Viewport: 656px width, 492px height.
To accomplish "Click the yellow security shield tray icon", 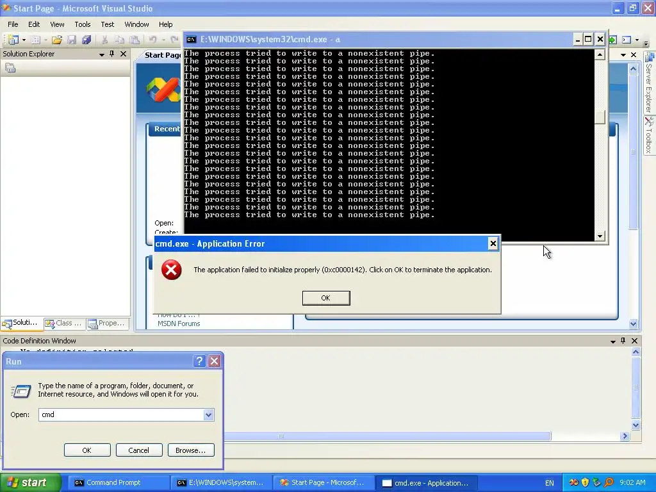I will (x=586, y=482).
